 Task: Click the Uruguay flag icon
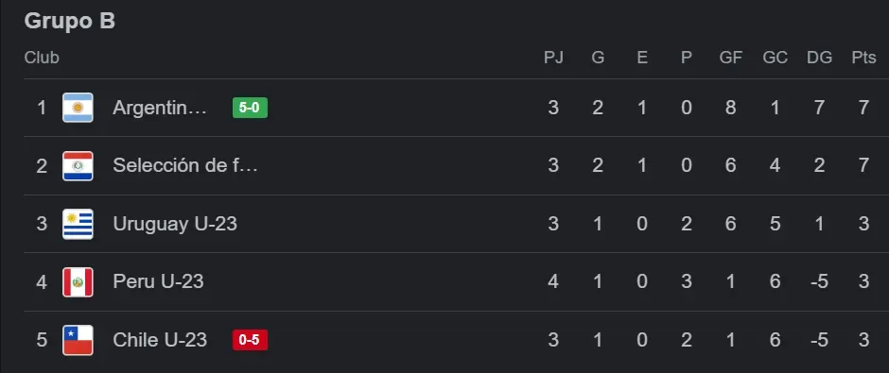tap(78, 224)
